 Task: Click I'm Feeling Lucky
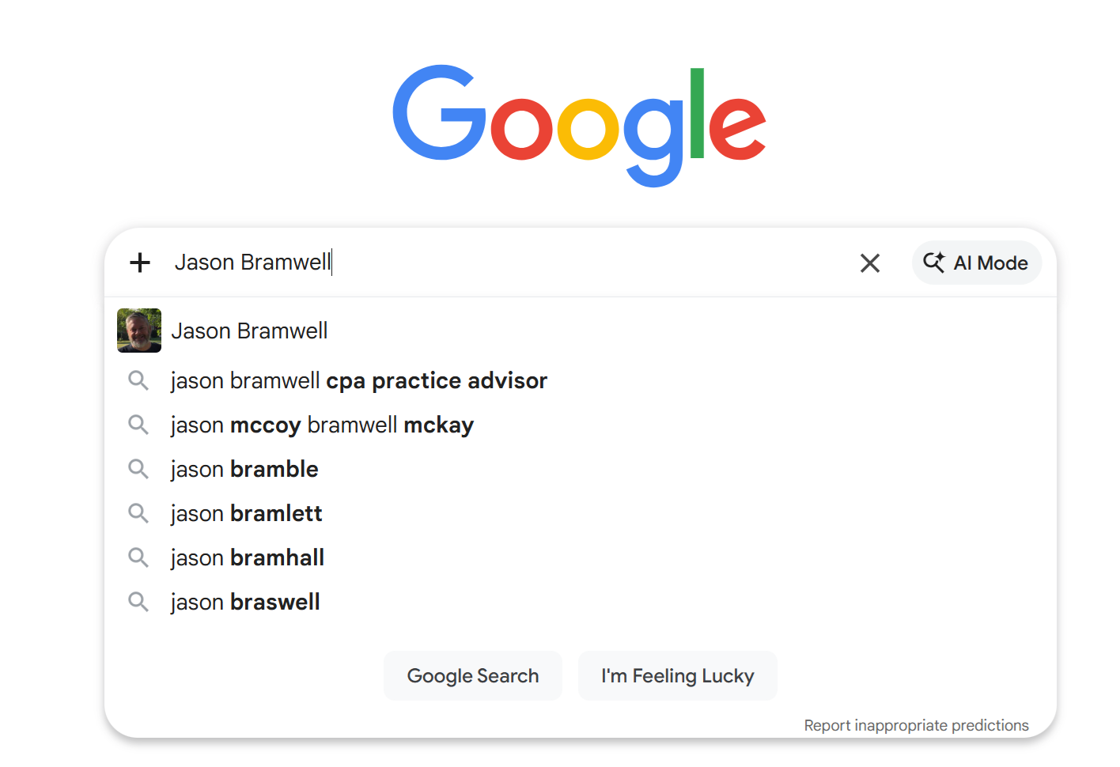677,675
